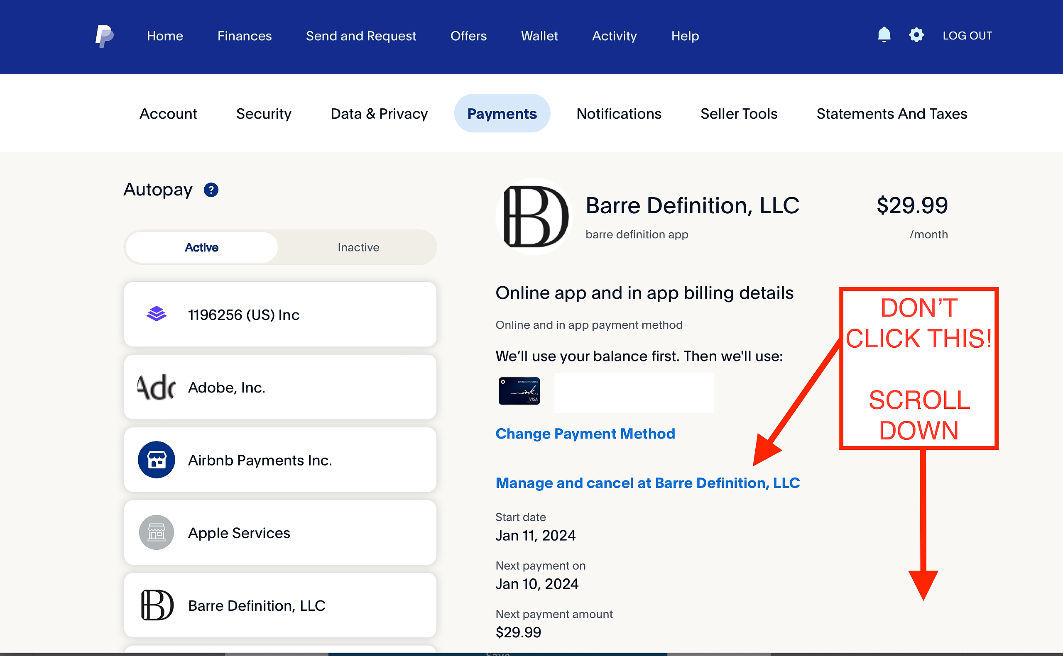1063x656 pixels.
Task: Open the Security settings tab
Action: pyautogui.click(x=264, y=114)
